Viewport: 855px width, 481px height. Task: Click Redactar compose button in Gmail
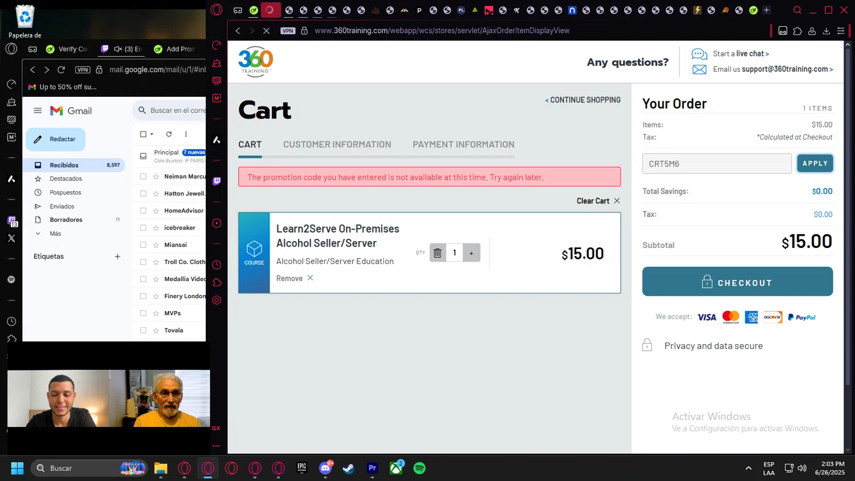click(x=55, y=139)
